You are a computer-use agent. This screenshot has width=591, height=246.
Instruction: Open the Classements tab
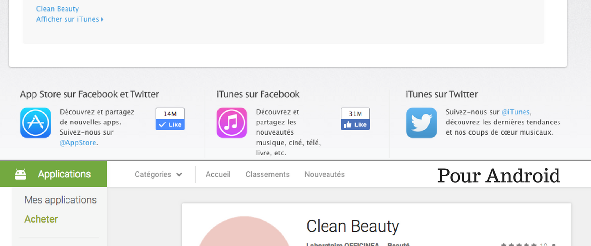[x=267, y=174]
